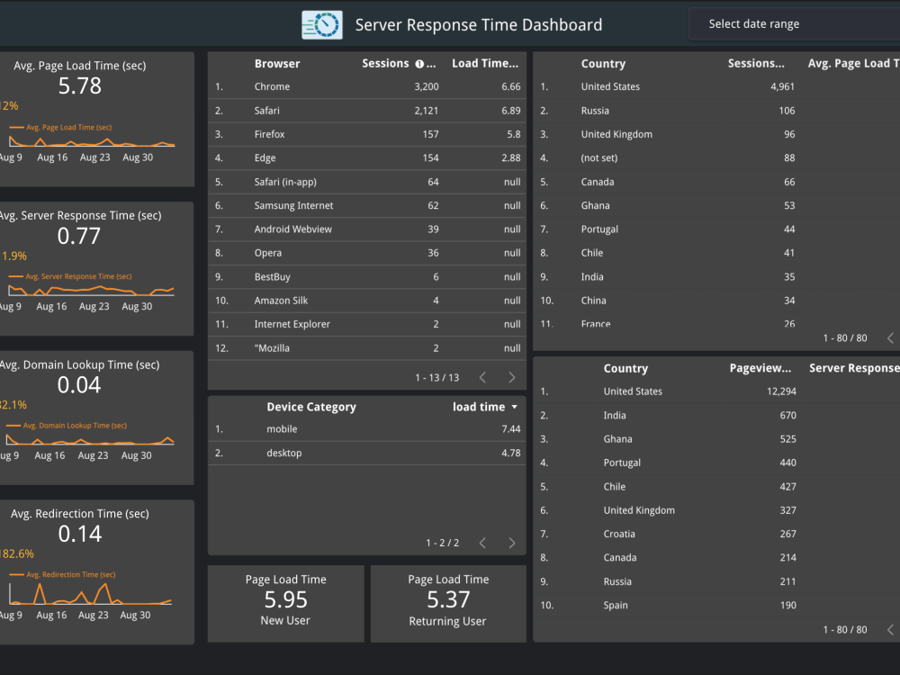This screenshot has width=900, height=675.
Task: Select the mobile device category row
Action: [x=367, y=429]
